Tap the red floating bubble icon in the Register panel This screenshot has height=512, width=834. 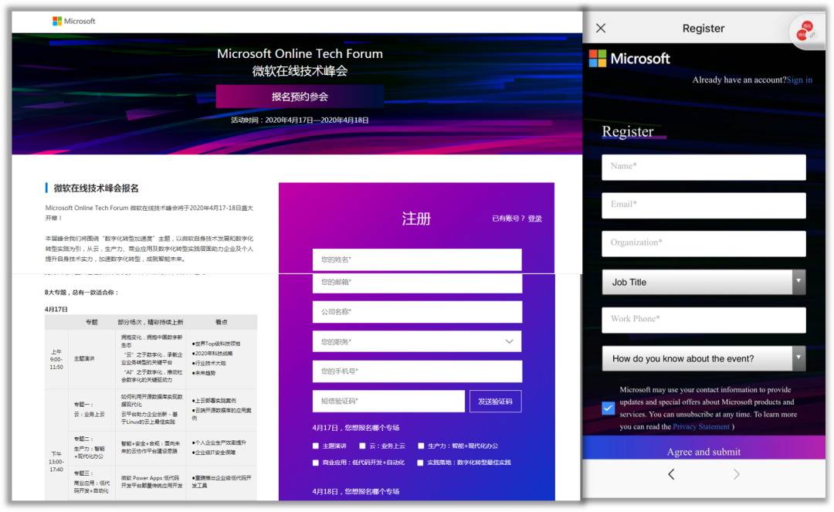(806, 31)
